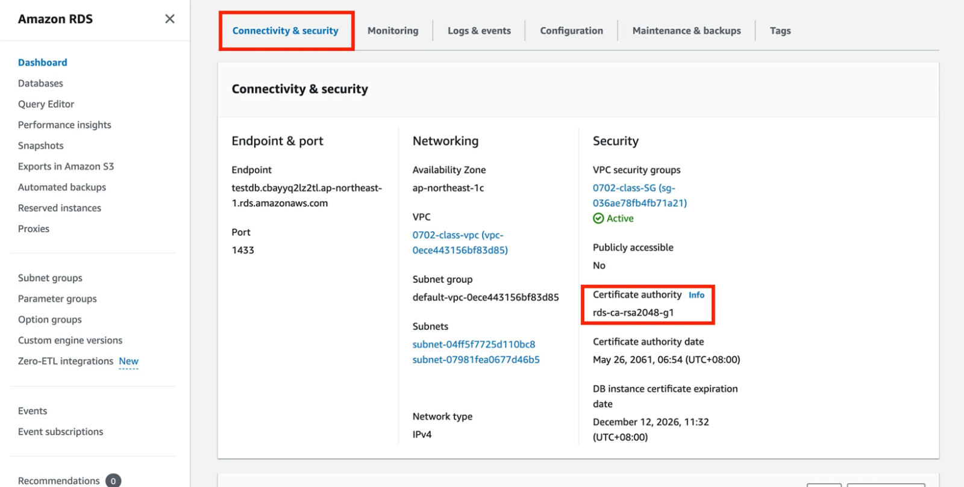Click the Recommendations count badge
The height and width of the screenshot is (487, 964).
click(x=113, y=480)
